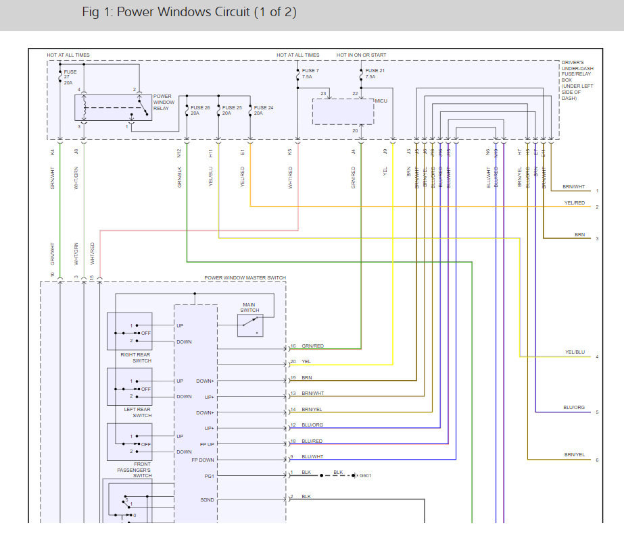This screenshot has height=540, width=624.
Task: Select the Front Passenger's Switch box
Action: click(x=130, y=442)
